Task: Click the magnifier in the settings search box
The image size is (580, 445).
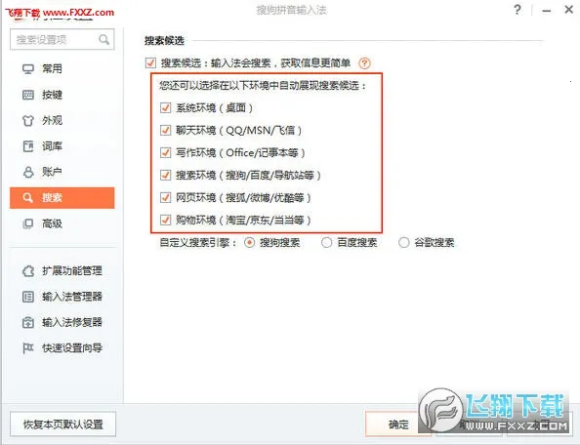Action: point(104,39)
